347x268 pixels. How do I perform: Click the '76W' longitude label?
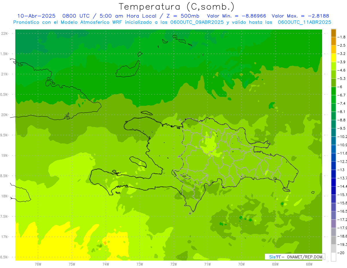(x=38, y=264)
